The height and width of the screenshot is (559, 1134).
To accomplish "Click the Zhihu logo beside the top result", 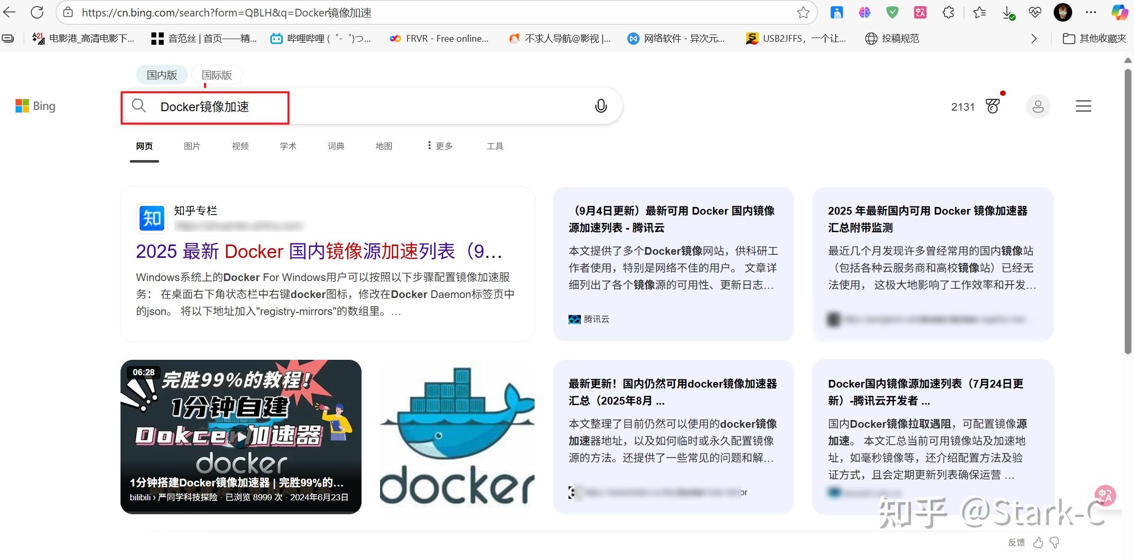I will coord(151,218).
